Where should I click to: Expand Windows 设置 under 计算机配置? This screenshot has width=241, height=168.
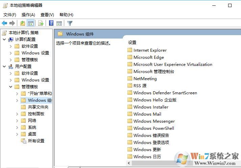pyautogui.click(x=10, y=53)
